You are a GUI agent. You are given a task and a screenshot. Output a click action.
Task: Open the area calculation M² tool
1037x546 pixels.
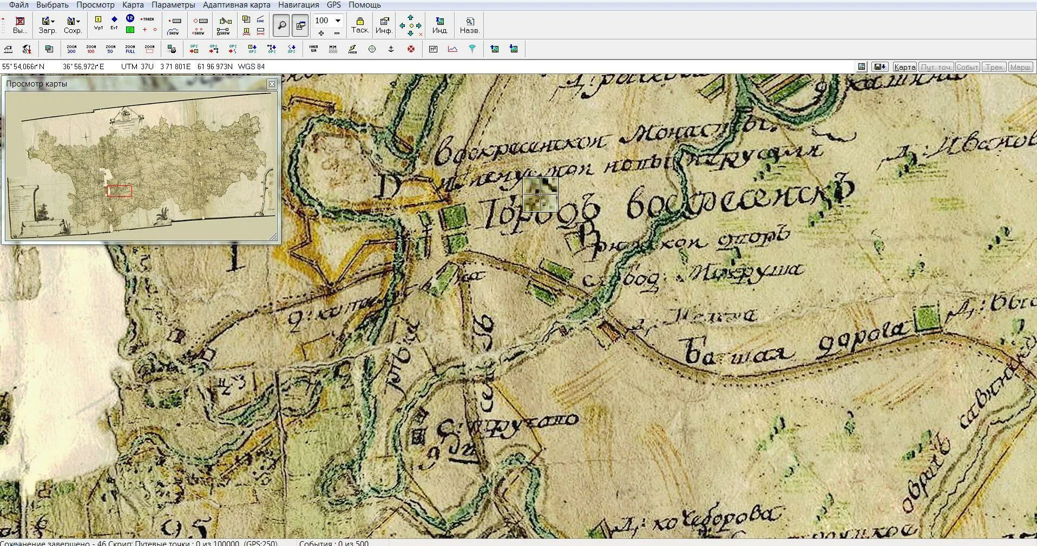tap(433, 49)
